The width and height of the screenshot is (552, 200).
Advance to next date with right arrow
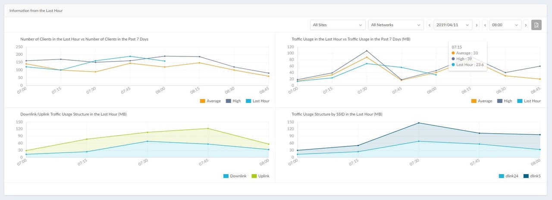(477, 25)
